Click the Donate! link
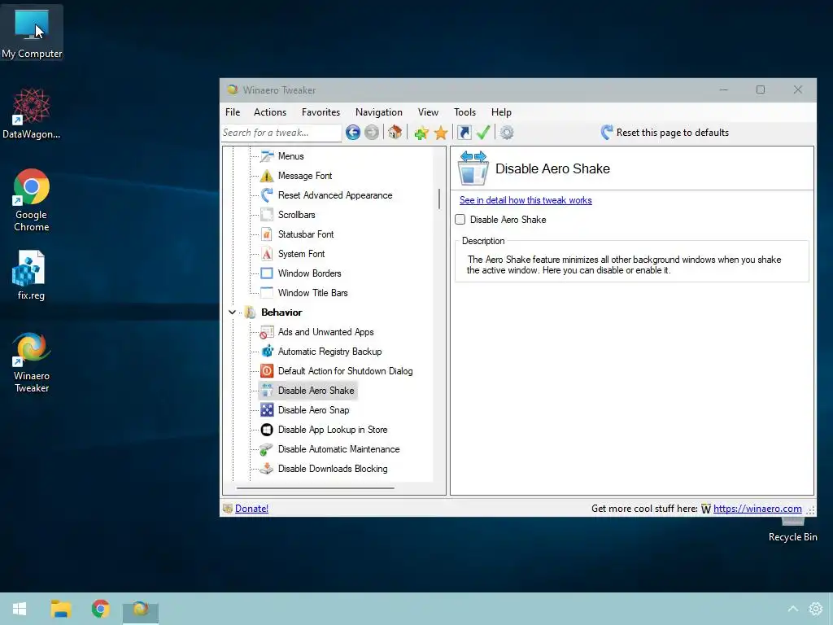The width and height of the screenshot is (833, 625). [251, 509]
